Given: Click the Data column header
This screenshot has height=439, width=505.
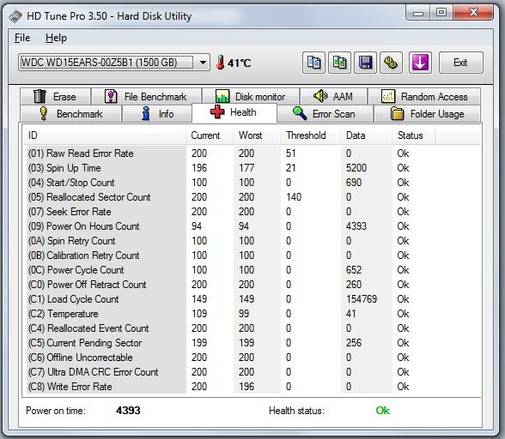Looking at the screenshot, I should 367,135.
